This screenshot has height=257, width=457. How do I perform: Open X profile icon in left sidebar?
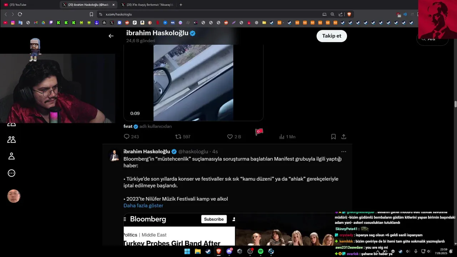click(11, 156)
